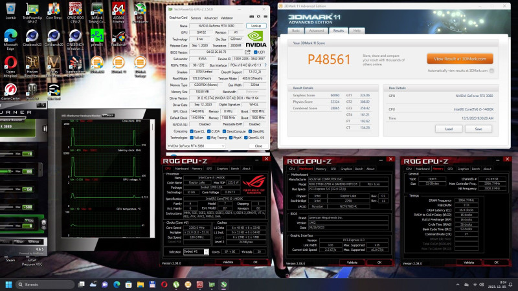Viewport: 518px width, 291px height.
Task: Click Validate in the CPU tab CPU-Z window
Action: [x=228, y=262]
